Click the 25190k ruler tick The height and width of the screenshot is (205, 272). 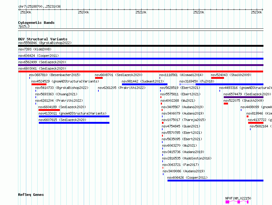coord(26,12)
